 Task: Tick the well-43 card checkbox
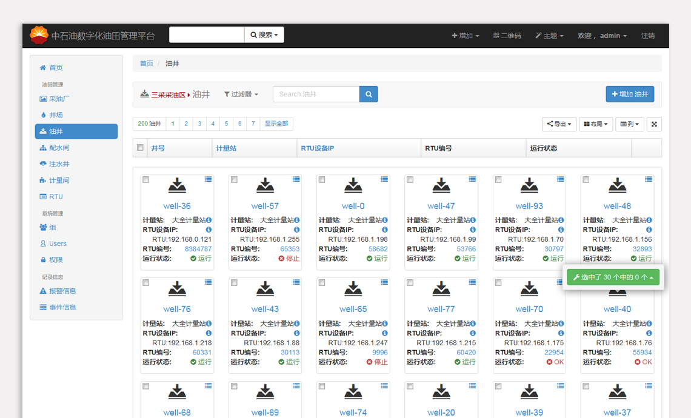pyautogui.click(x=234, y=283)
